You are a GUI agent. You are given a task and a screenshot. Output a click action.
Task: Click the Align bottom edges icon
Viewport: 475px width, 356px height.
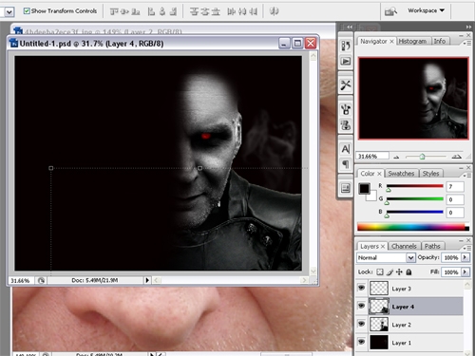pyautogui.click(x=136, y=11)
